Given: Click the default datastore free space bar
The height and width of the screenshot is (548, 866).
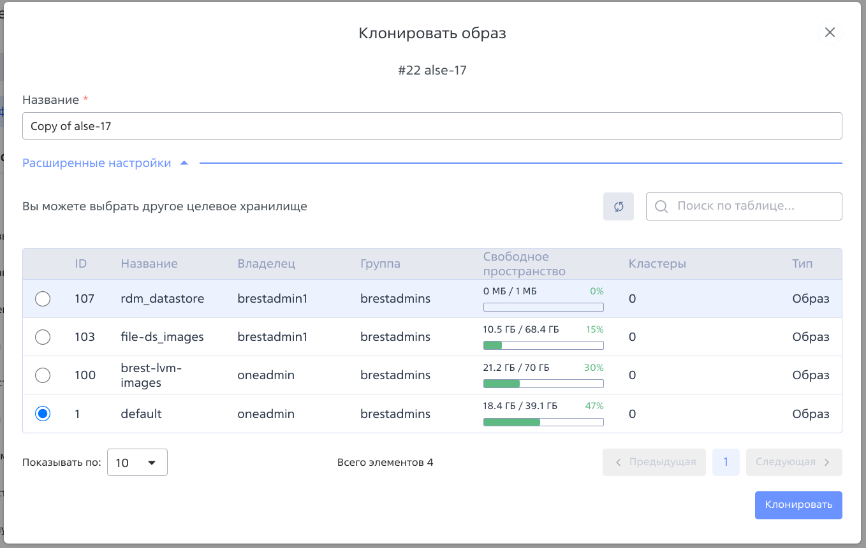Looking at the screenshot, I should (x=543, y=422).
